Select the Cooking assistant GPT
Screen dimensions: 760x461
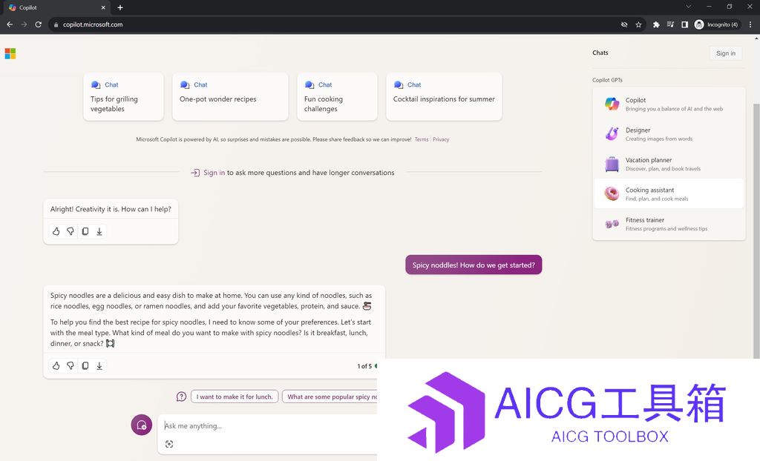[669, 193]
